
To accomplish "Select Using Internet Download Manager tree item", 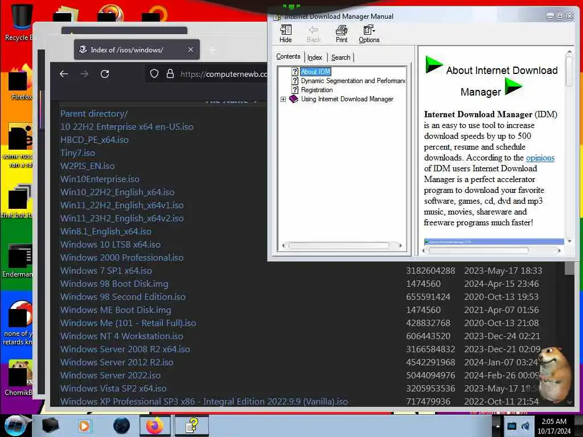I will (347, 99).
